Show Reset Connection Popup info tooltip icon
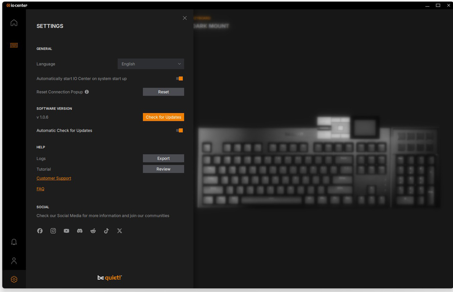Viewport: 453px width, 292px height. coord(87,92)
